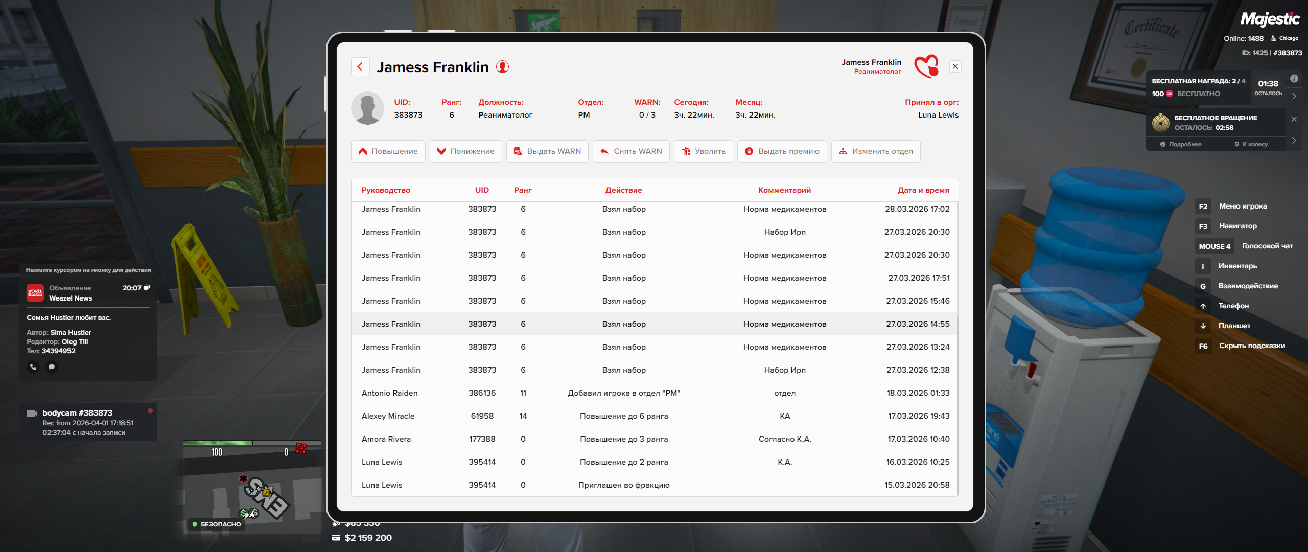Click the back arrow next to Jamess Franklin
1308x552 pixels.
(360, 67)
